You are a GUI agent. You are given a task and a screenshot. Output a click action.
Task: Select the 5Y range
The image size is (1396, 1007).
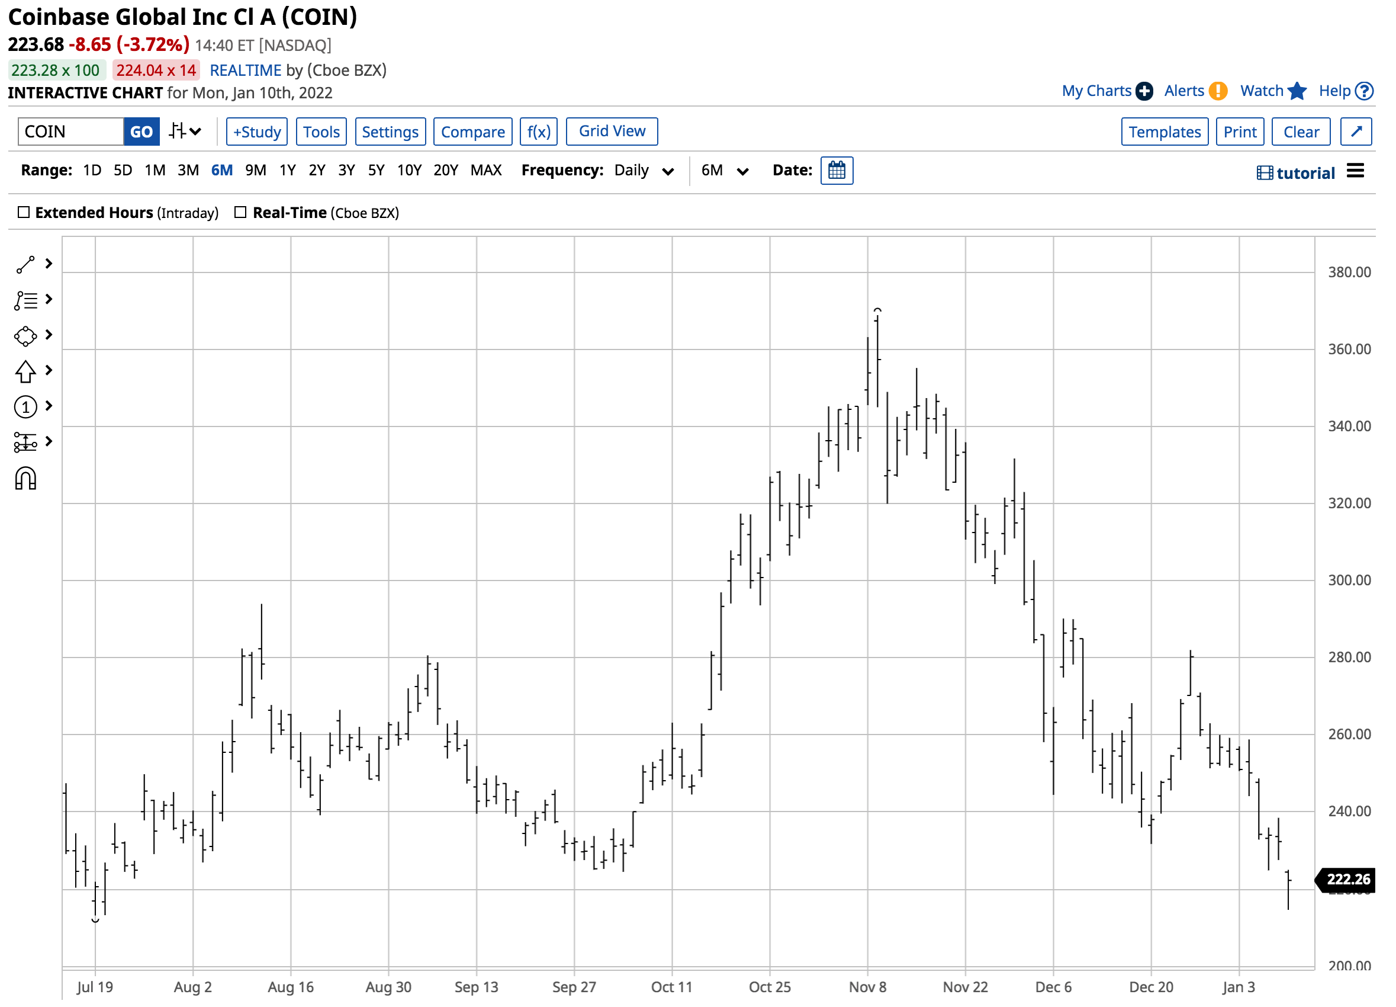pos(376,171)
